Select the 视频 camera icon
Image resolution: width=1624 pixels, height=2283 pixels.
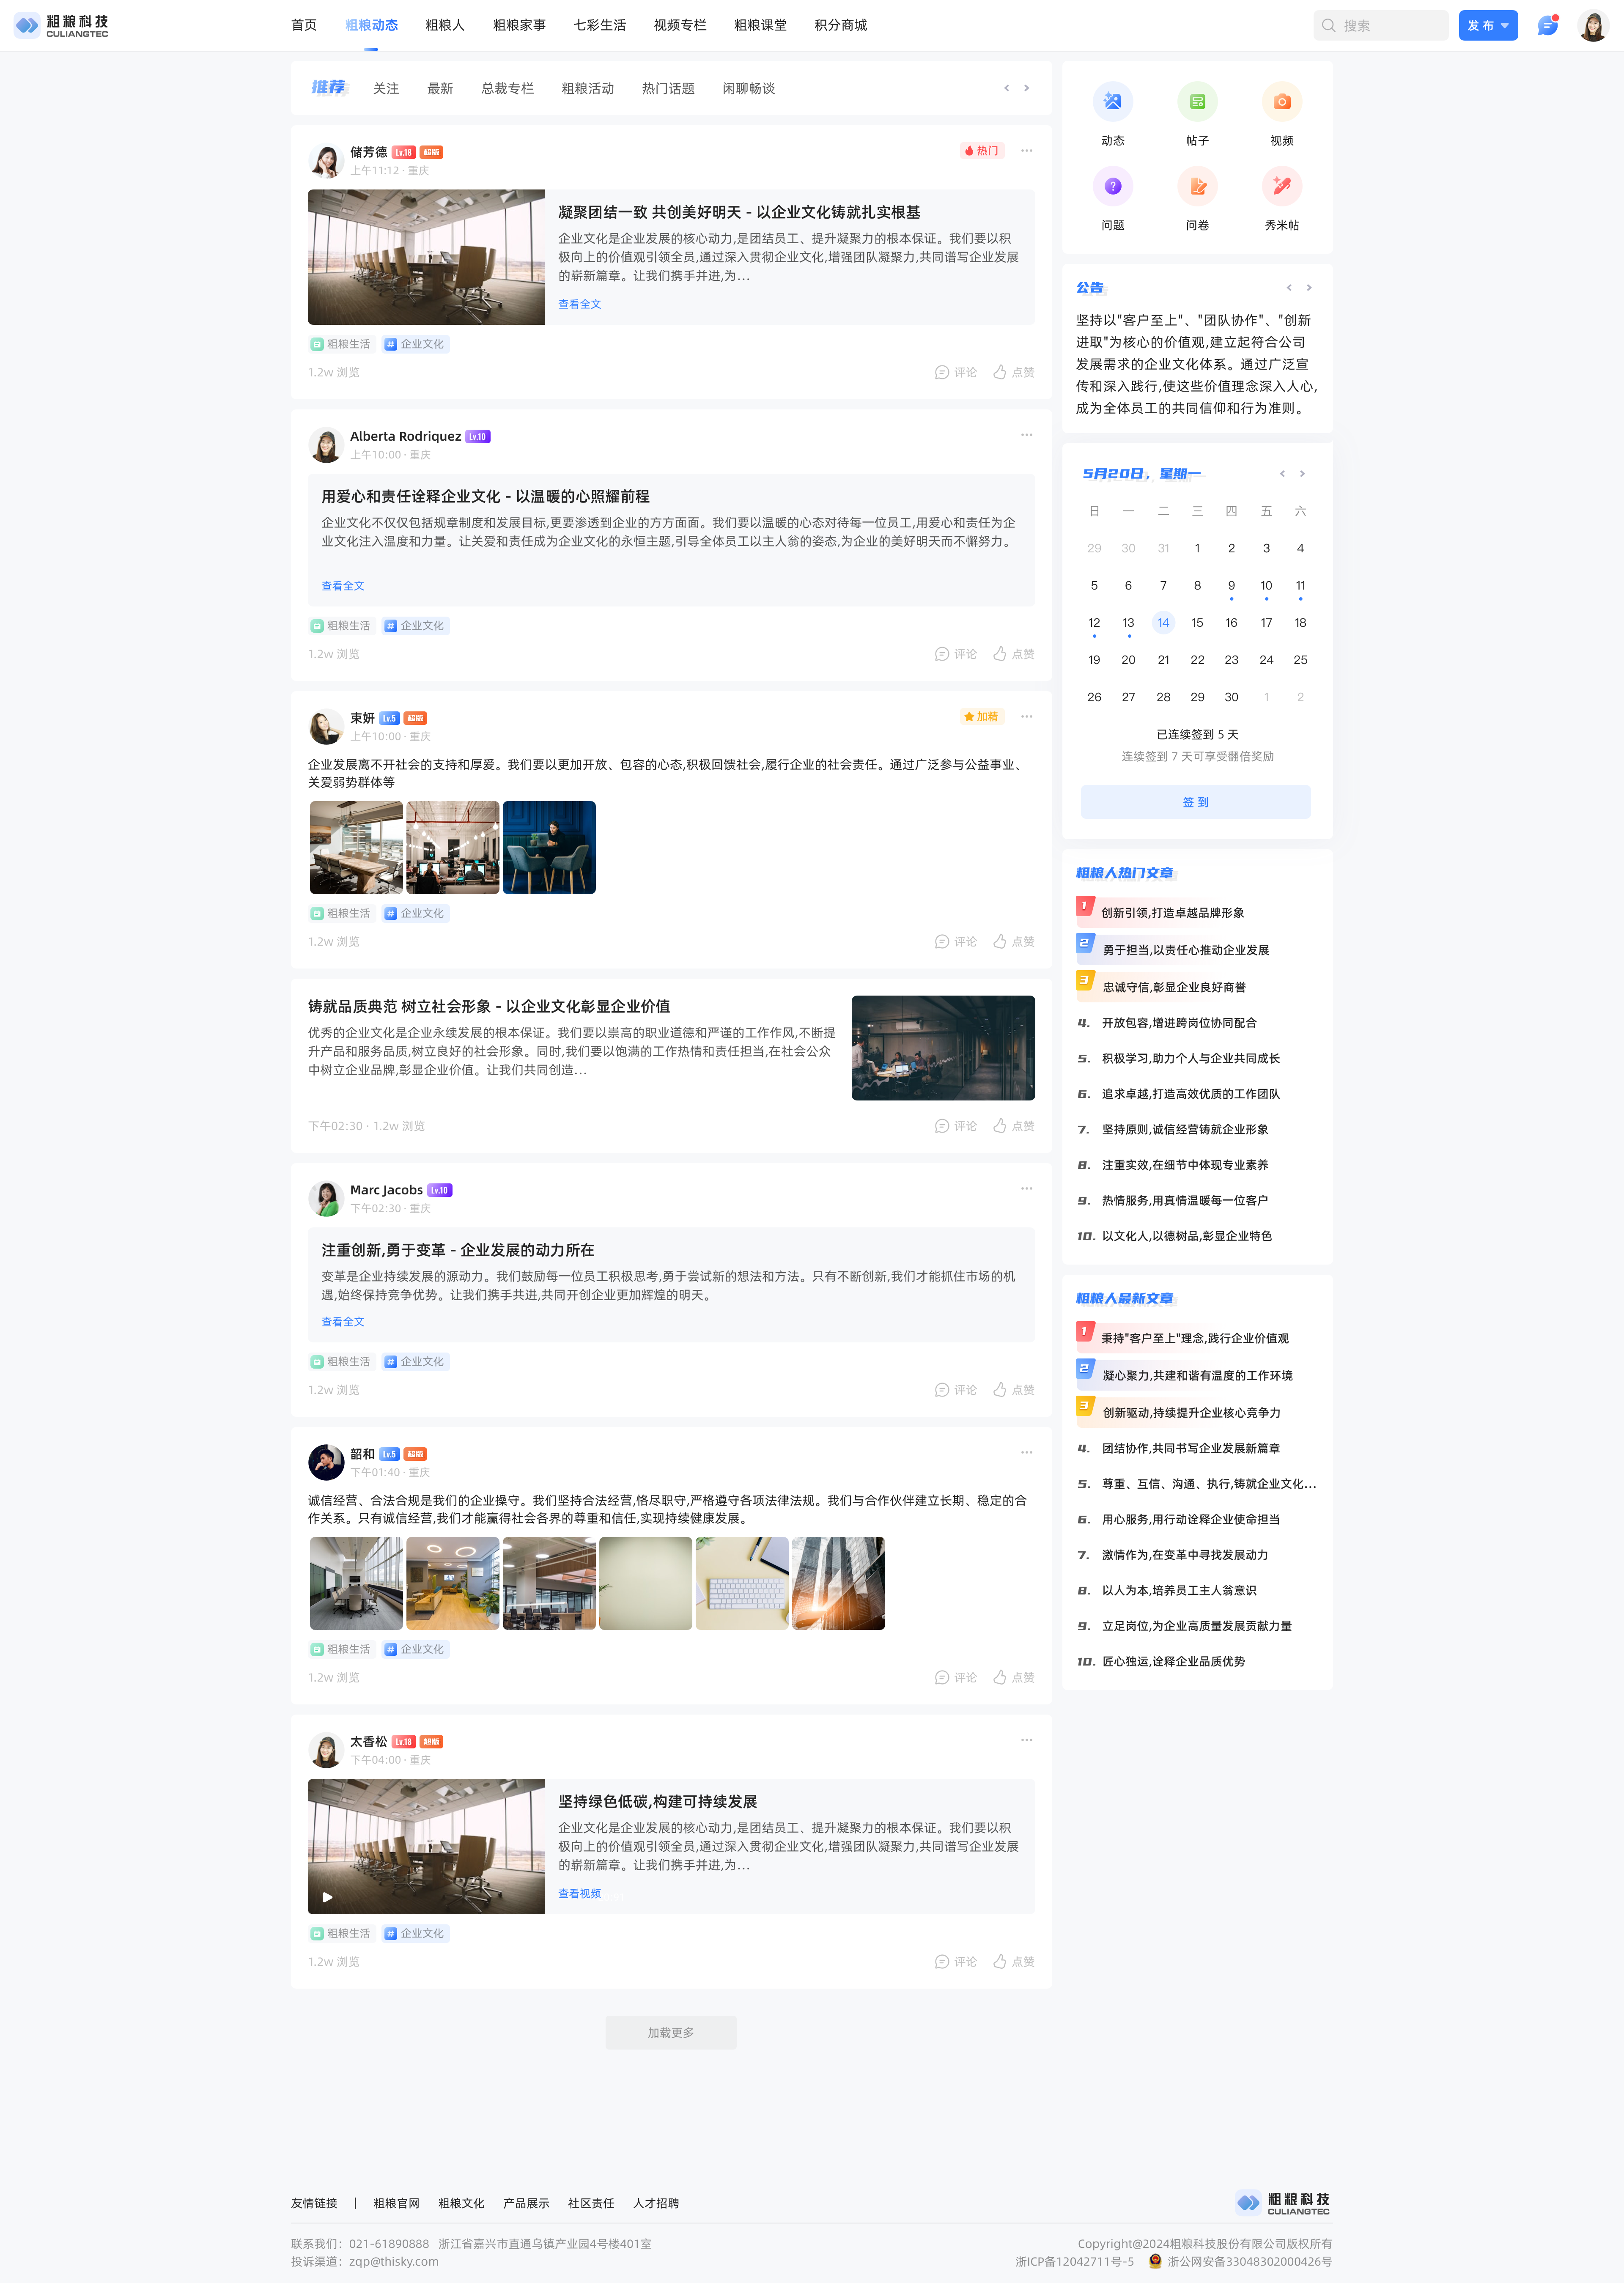(x=1281, y=102)
